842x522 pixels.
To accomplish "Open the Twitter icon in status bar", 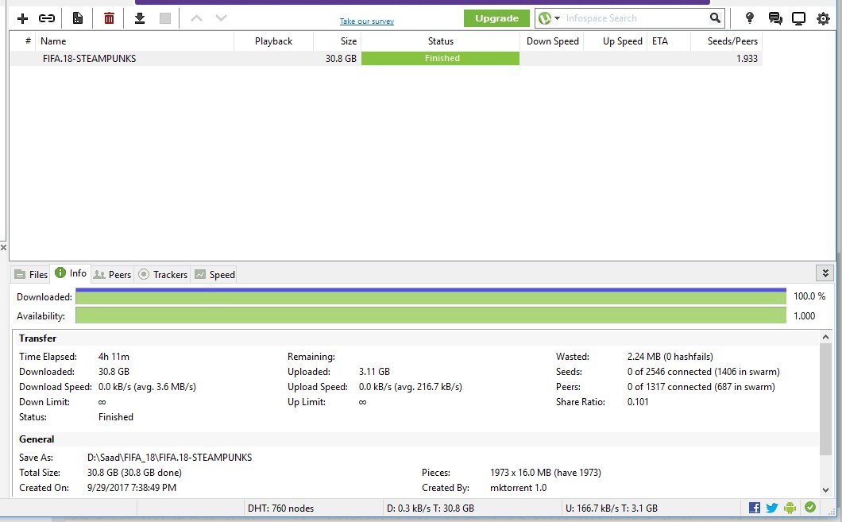I will (772, 508).
